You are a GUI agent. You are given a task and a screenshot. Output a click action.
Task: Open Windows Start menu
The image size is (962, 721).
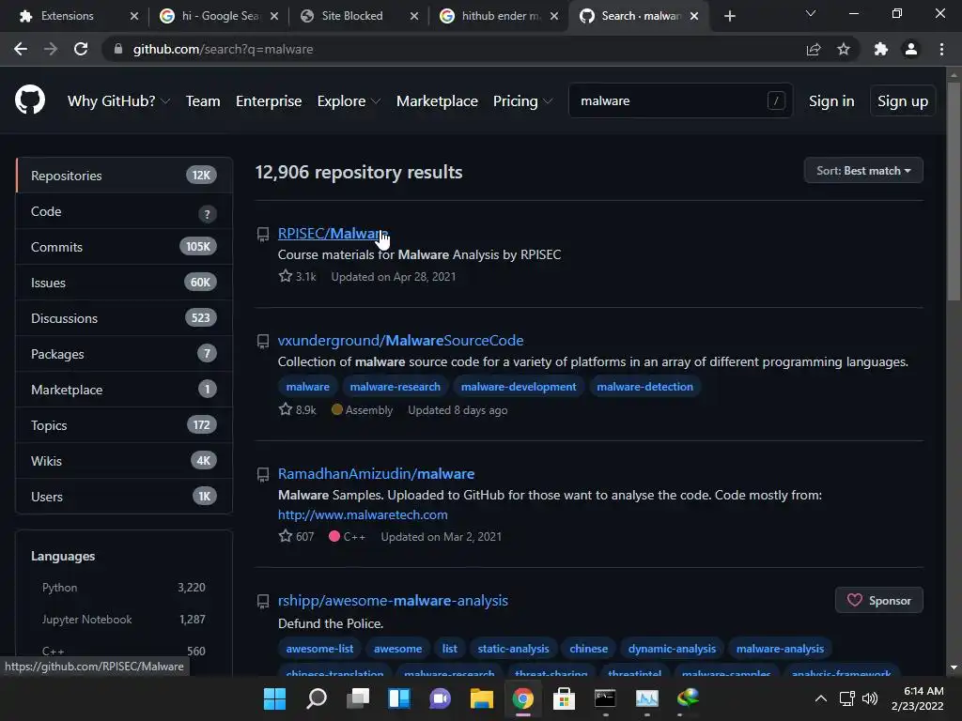point(275,698)
